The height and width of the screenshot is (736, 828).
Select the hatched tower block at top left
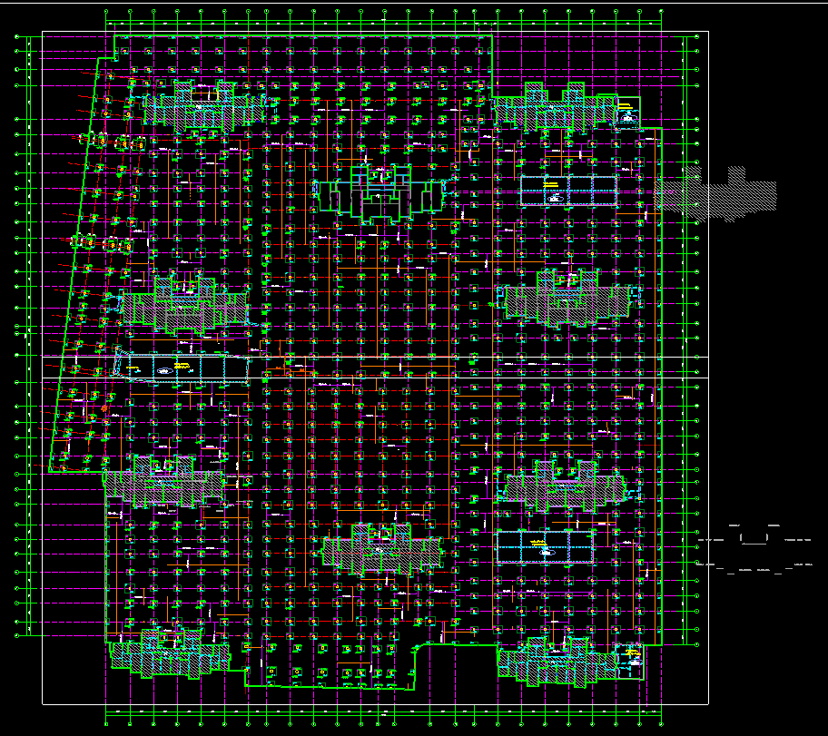pyautogui.click(x=203, y=106)
